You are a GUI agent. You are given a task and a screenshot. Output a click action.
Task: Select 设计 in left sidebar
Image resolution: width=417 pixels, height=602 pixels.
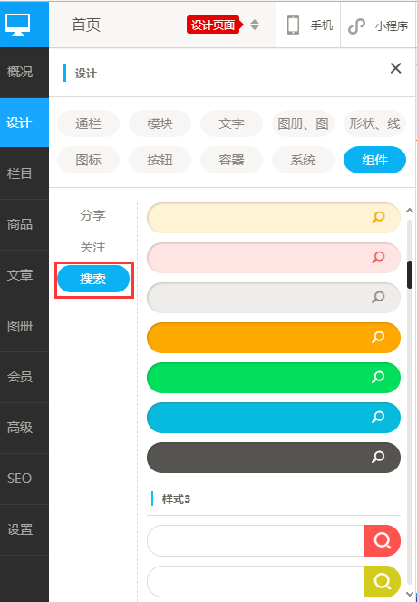(x=24, y=123)
